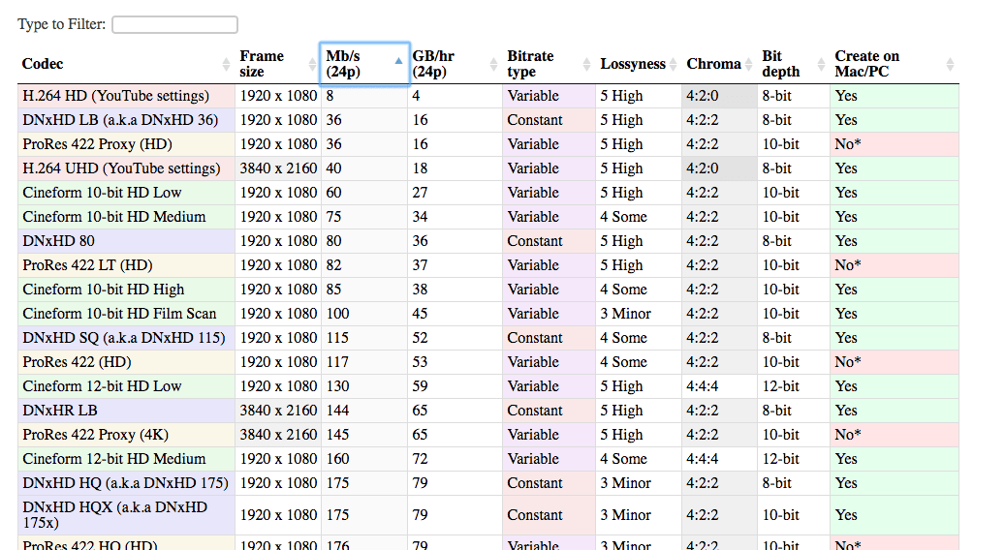Select the ProRes 422 Proxy (HD) codec cell
This screenshot has height=550, width=1005.
click(x=96, y=144)
